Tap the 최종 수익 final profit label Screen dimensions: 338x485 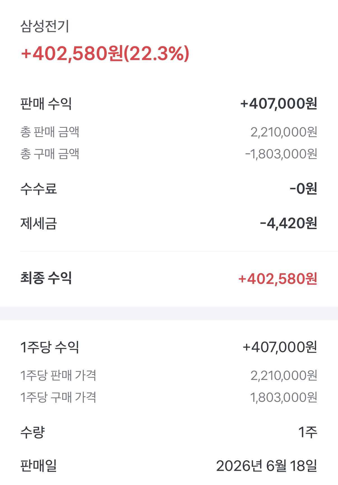46,278
